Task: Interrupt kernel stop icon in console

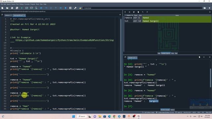Action: (204, 57)
